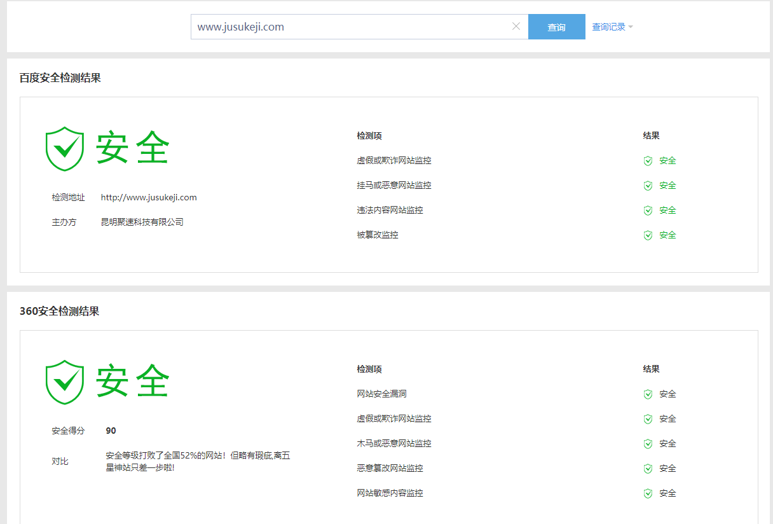Click the organizer name 昆明聚速科技有限公司
Image resolution: width=773 pixels, height=524 pixels.
(x=142, y=222)
